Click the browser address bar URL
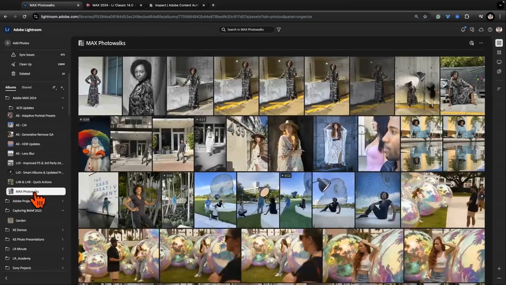The height and width of the screenshot is (285, 506). pos(176,16)
